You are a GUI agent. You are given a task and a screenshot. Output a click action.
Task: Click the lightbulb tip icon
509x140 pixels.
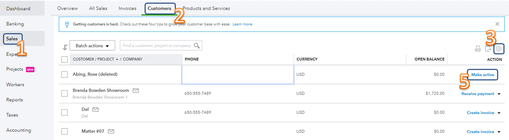click(67, 24)
